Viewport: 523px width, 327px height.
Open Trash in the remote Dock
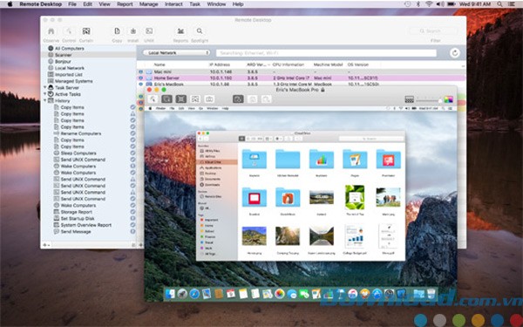[x=431, y=294]
